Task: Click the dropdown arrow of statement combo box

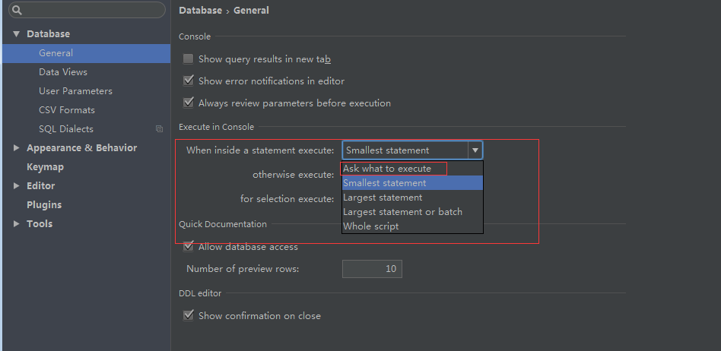Action: [x=475, y=150]
